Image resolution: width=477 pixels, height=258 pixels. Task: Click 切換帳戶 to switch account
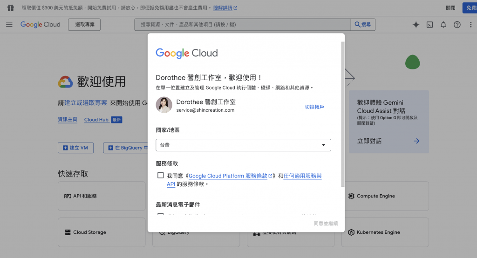(x=314, y=107)
